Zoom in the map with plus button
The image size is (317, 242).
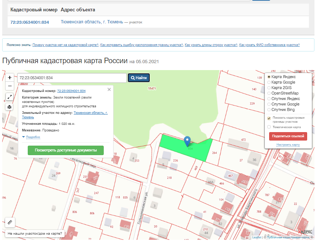[x=9, y=78]
